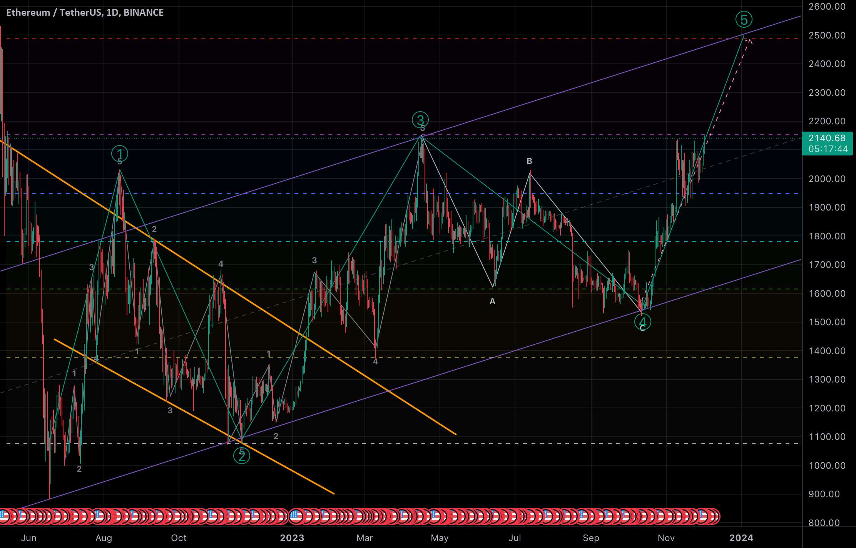The width and height of the screenshot is (856, 548).
Task: Select the circled wave 4 label
Action: pos(642,321)
